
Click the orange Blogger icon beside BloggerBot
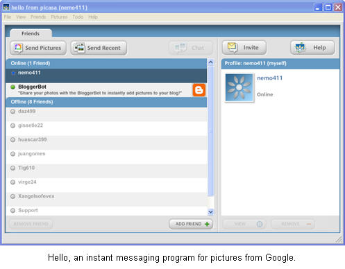[x=199, y=90]
